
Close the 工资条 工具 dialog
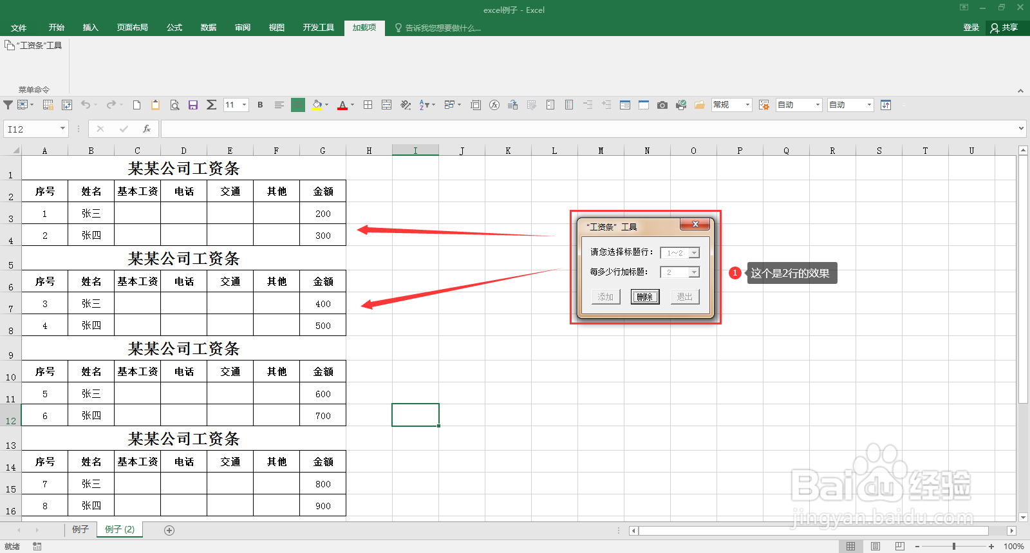pos(695,224)
